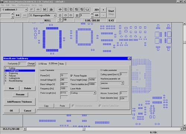186x134 pixels.
Task: Click the horizontal scrollbar thumb at bottom
Action: pos(84,129)
